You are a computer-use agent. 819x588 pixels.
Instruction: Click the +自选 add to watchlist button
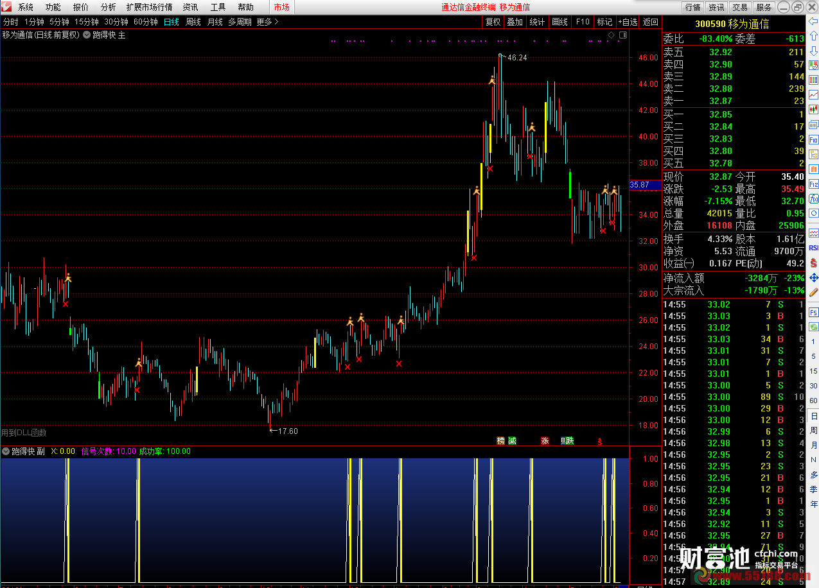[x=628, y=22]
